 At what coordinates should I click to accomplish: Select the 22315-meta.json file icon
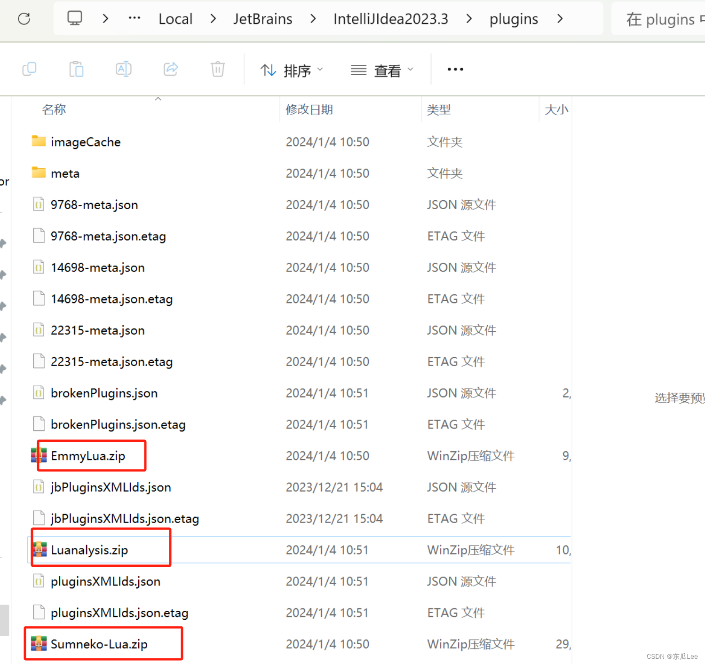pos(39,330)
